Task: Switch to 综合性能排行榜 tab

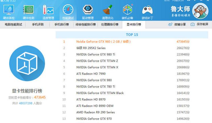Action: pos(86,24)
